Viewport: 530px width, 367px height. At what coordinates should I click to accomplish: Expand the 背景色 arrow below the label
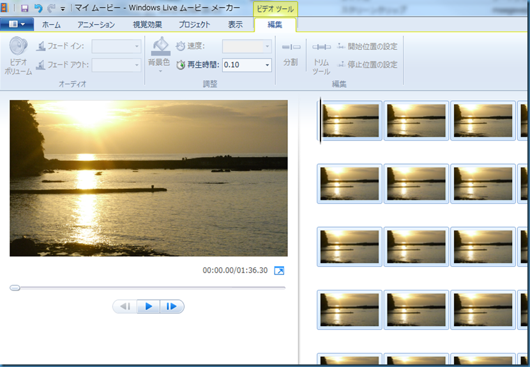coord(160,71)
